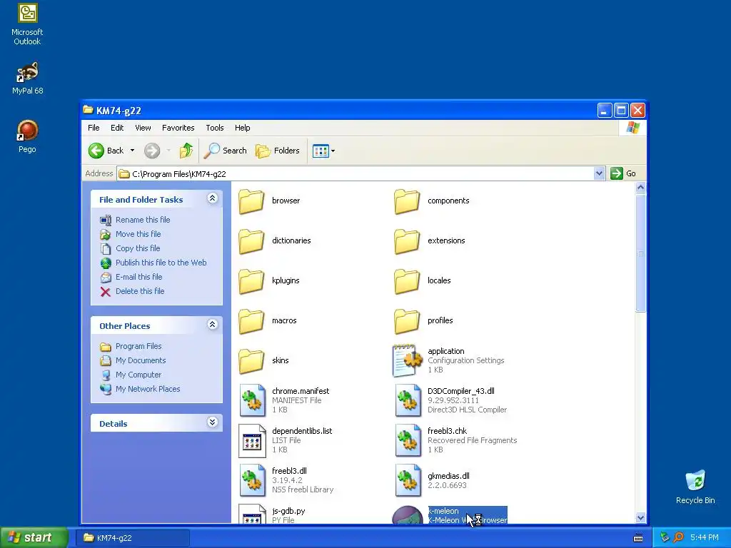Image resolution: width=731 pixels, height=548 pixels.
Task: Expand the Details panel
Action: point(212,422)
